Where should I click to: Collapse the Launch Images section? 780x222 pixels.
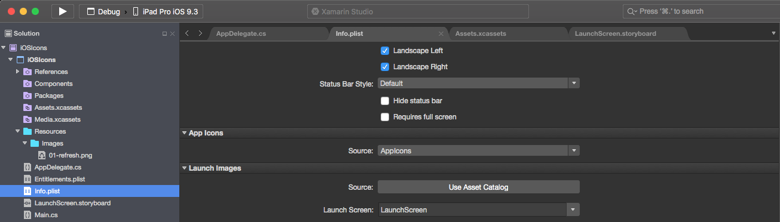click(184, 168)
